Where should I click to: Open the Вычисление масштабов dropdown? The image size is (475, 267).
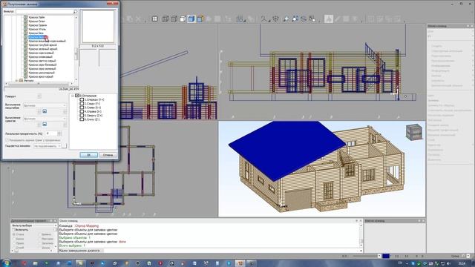(x=45, y=105)
